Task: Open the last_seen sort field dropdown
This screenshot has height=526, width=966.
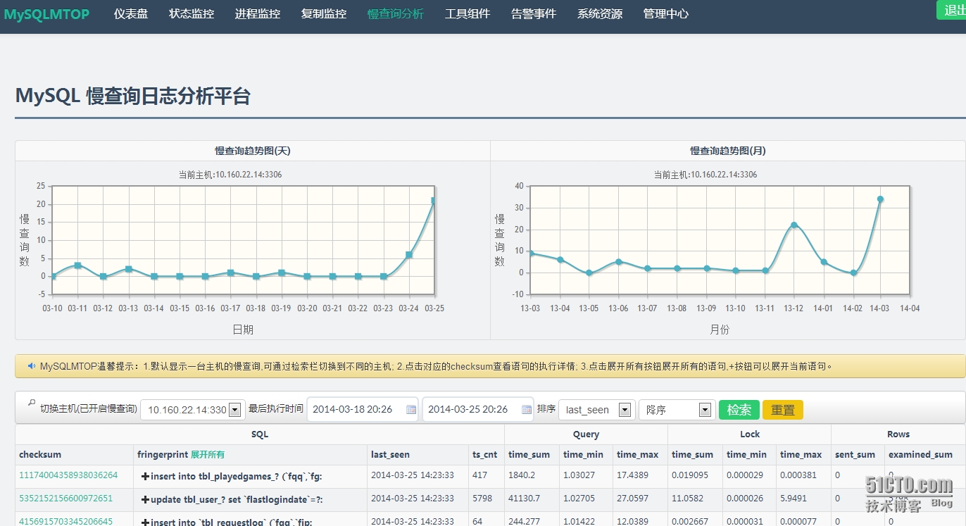Action: coord(596,410)
